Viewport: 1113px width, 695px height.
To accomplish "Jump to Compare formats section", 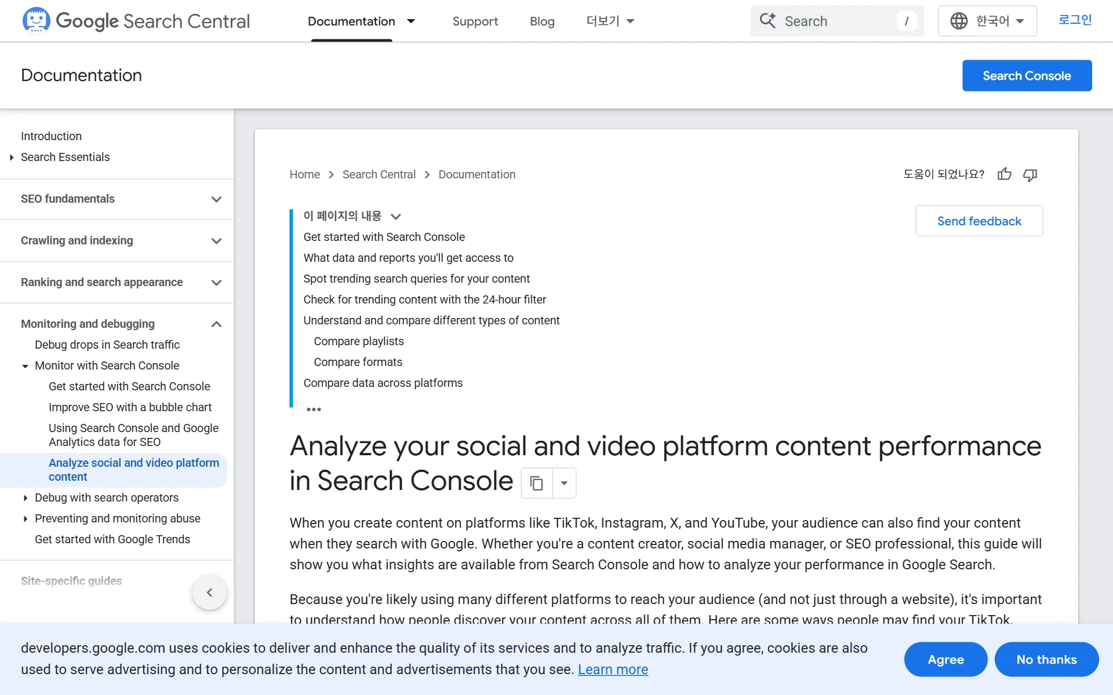I will (x=358, y=362).
